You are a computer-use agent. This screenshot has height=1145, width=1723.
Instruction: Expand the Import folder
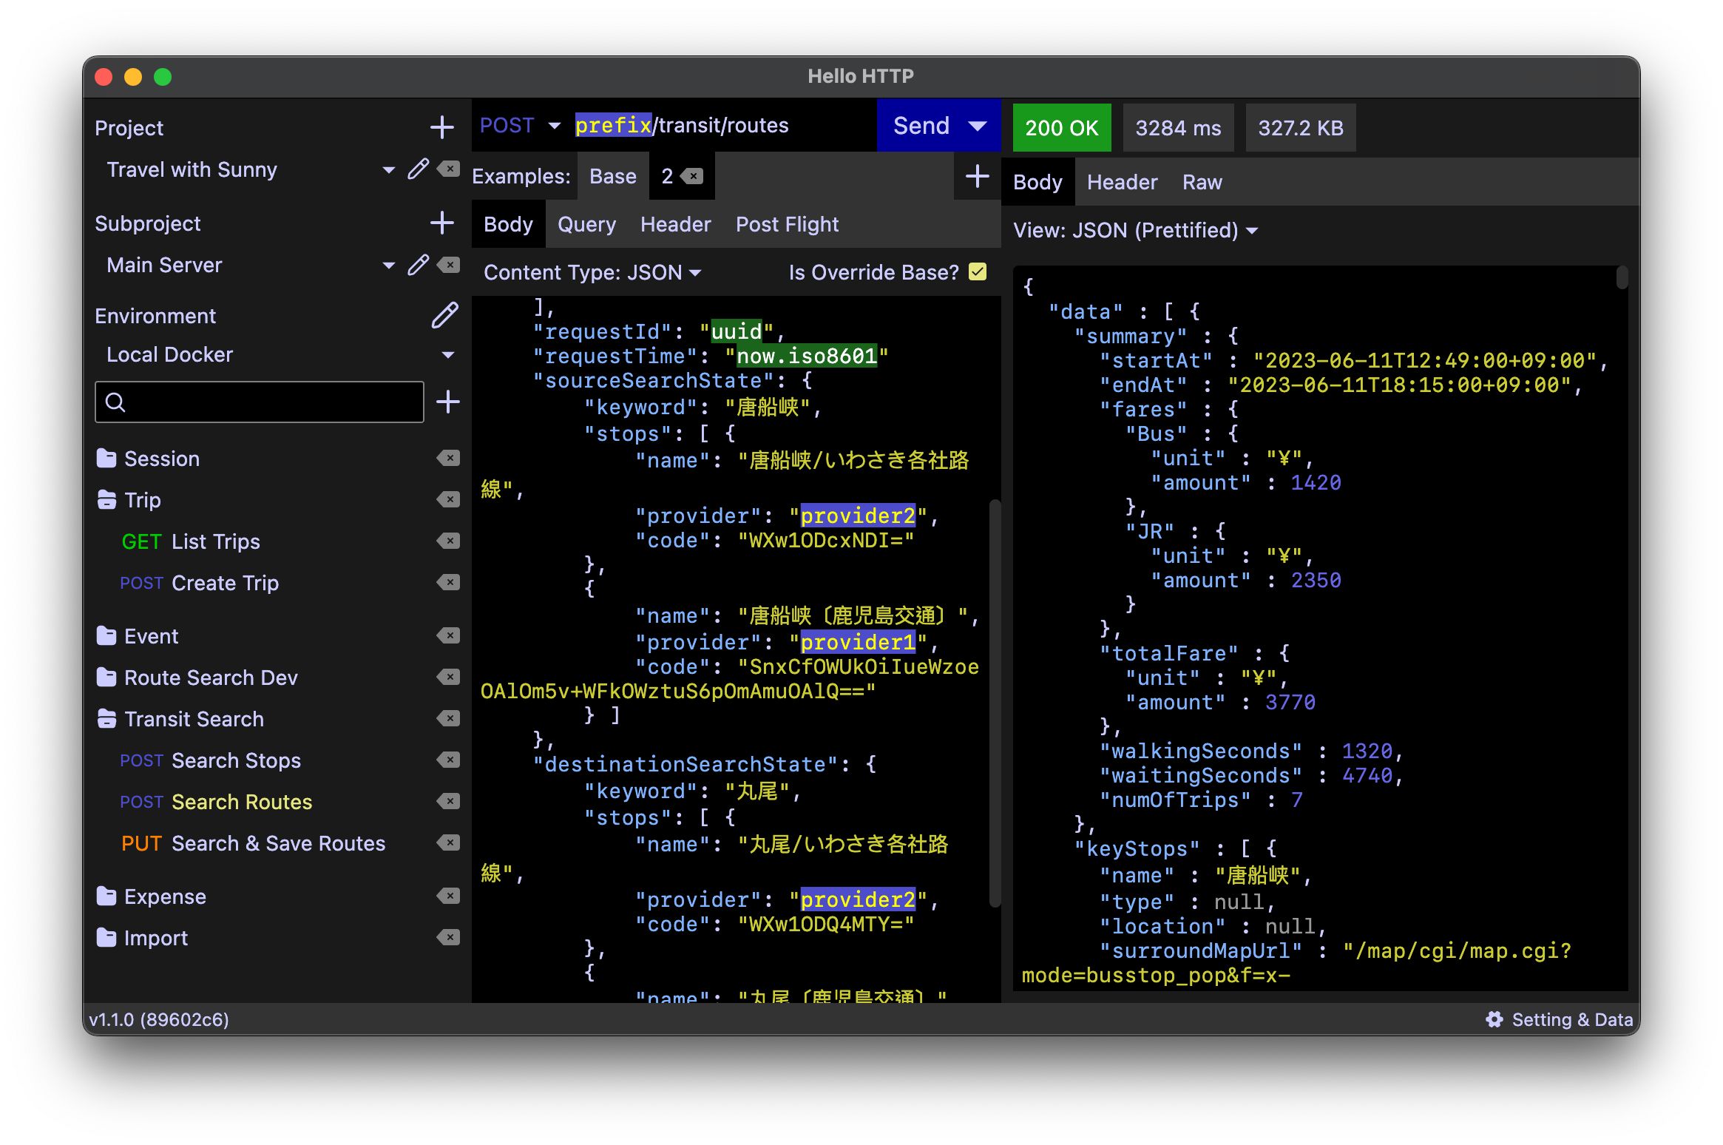click(x=106, y=938)
